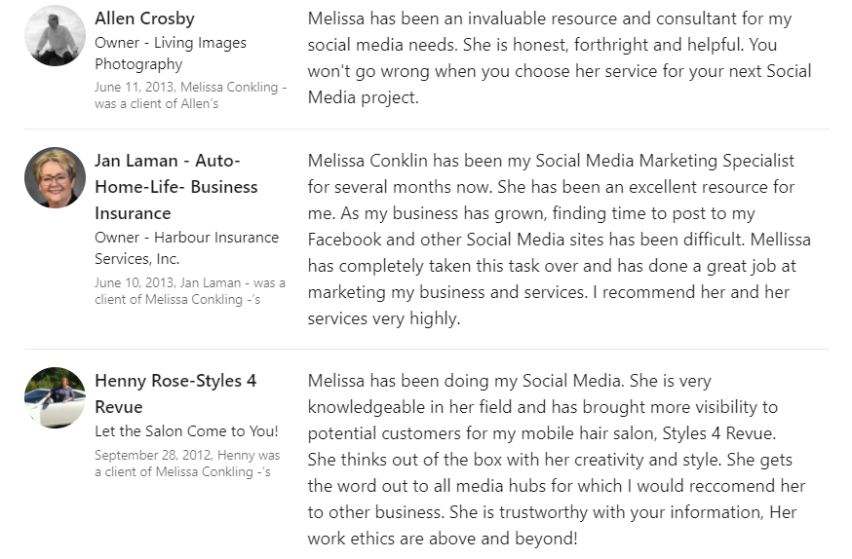Click the June 10, 2013 relationship note
Viewport: 852px width, 559px height.
[190, 291]
